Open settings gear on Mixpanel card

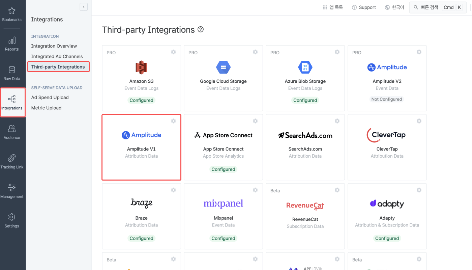255,190
